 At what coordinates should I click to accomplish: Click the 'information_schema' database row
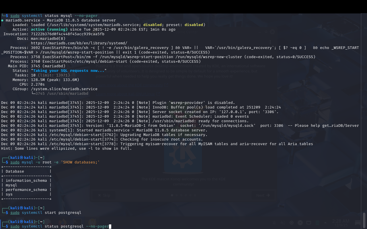click(26, 180)
